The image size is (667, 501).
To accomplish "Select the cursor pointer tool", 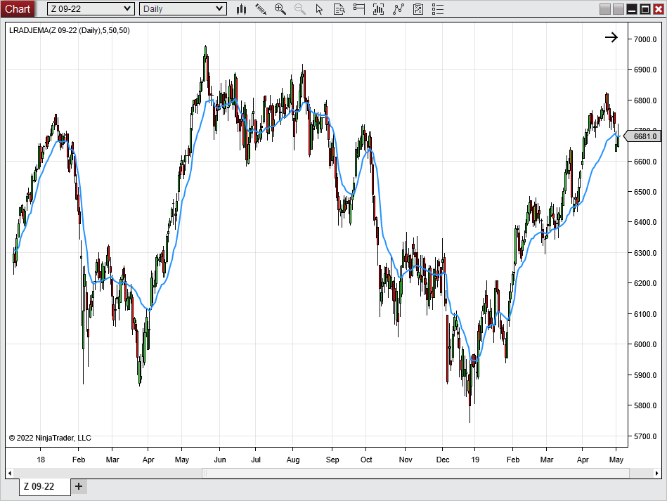I will [318, 9].
